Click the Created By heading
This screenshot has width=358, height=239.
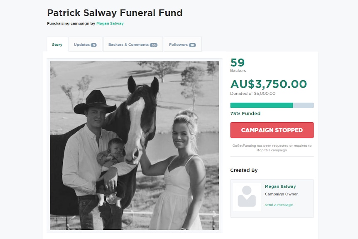244,170
